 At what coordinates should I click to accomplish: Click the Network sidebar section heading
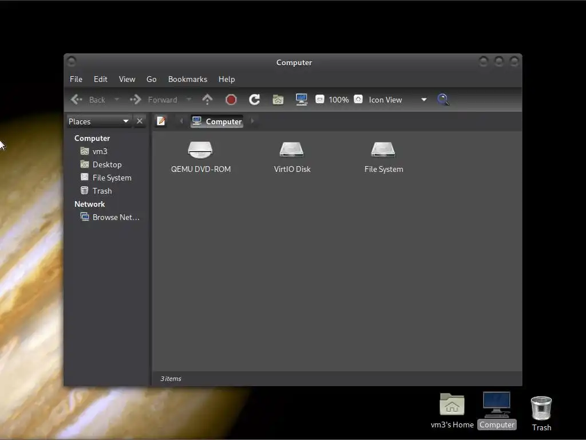click(x=90, y=205)
